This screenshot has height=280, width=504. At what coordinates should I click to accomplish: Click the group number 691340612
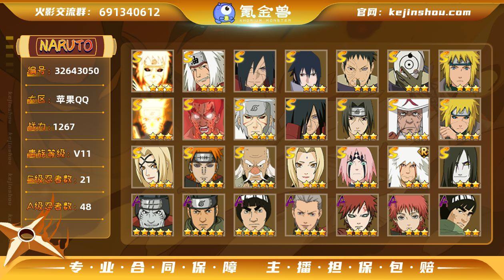[x=130, y=12]
